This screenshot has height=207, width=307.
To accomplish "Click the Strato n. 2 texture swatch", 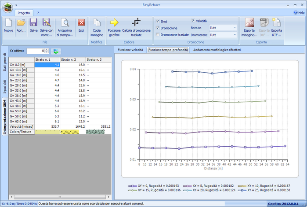I will click(x=70, y=132).
